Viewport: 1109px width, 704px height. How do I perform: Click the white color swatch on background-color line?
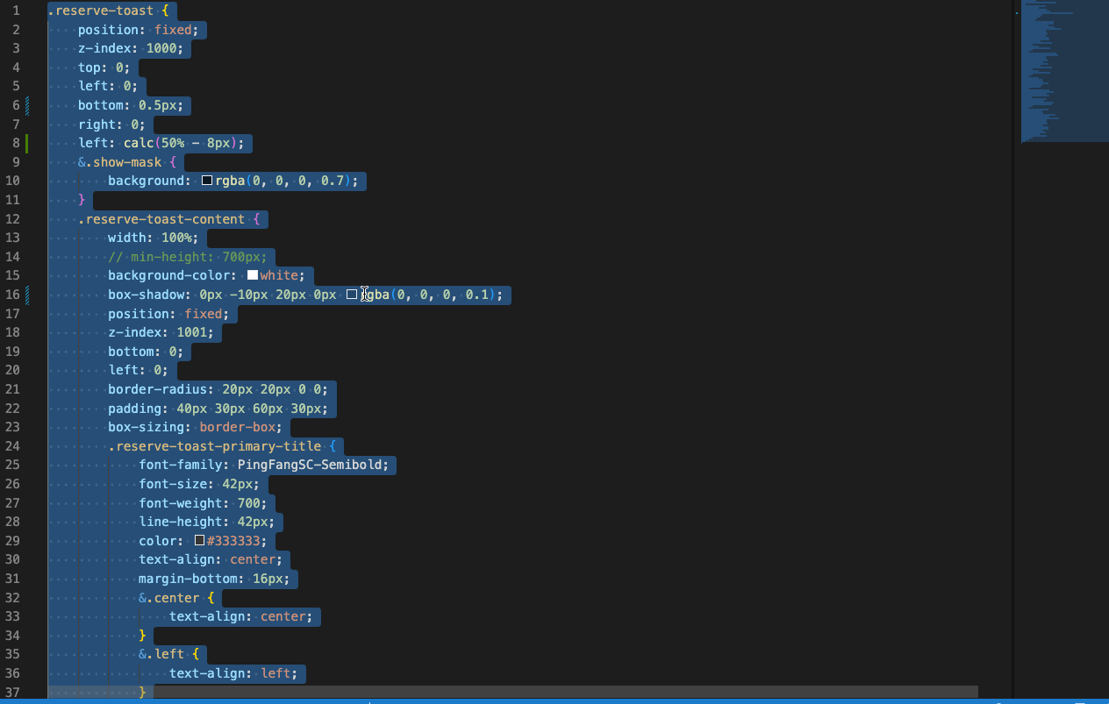[253, 274]
